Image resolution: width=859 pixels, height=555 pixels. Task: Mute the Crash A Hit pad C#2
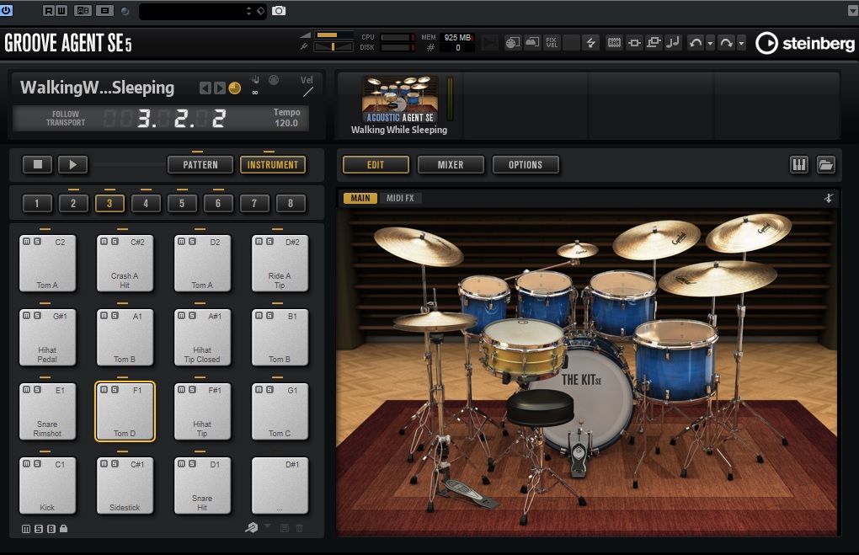(104, 242)
